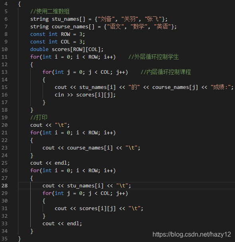Click the string "语文" on line 7

[115, 27]
